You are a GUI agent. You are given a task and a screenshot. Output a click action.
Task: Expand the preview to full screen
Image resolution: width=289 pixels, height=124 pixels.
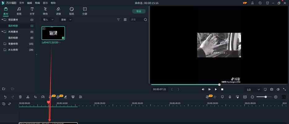[x=285, y=89]
